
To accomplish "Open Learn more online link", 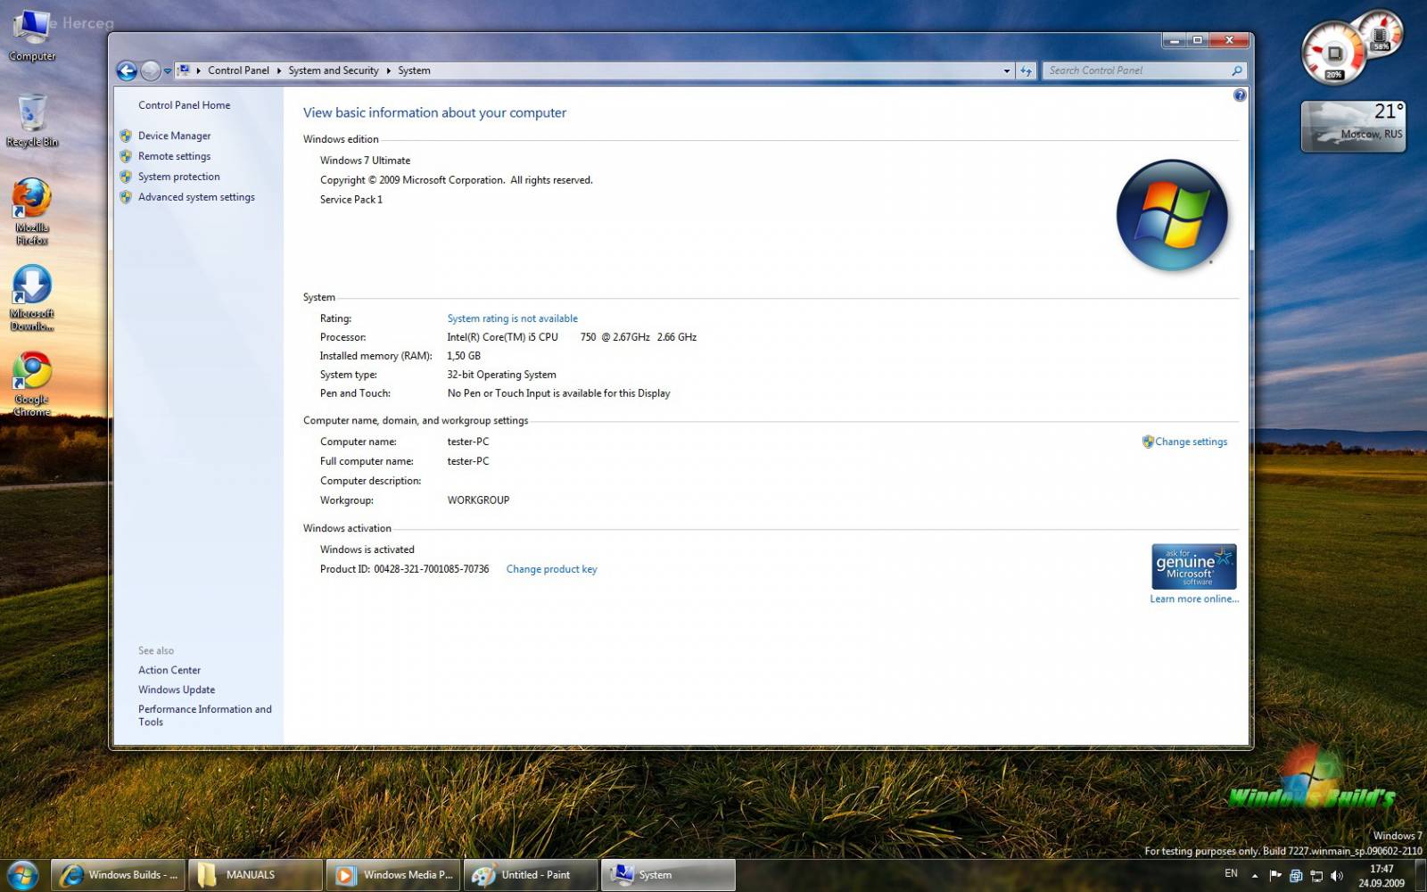I will 1194,599.
